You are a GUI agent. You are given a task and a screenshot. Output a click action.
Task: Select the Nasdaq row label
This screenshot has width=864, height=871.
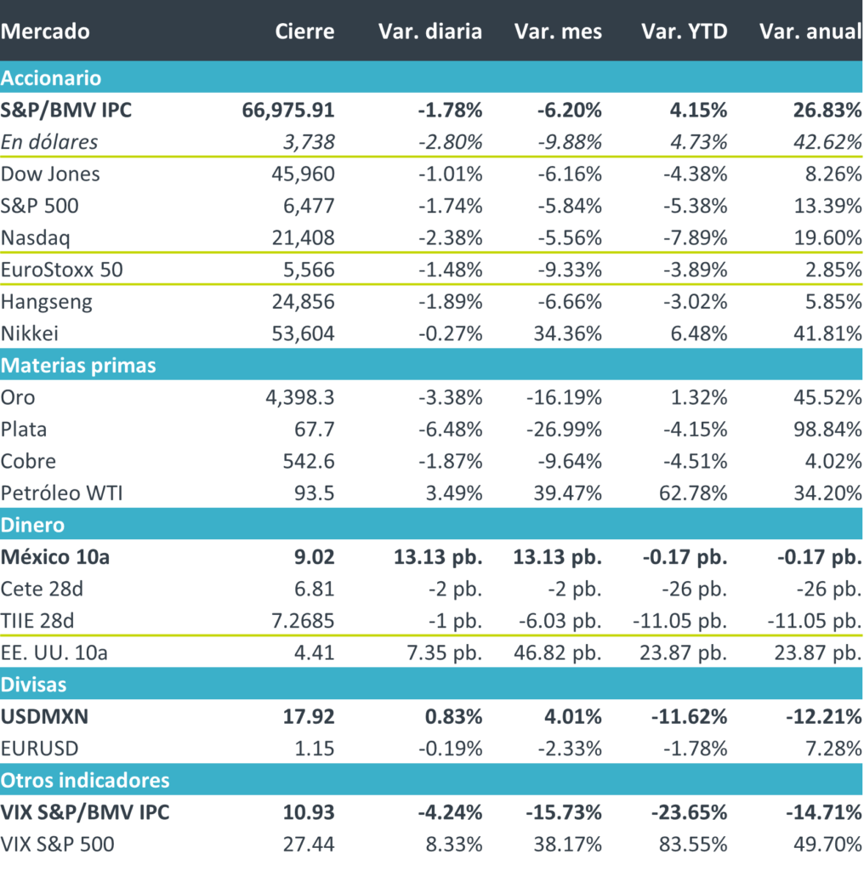33,237
